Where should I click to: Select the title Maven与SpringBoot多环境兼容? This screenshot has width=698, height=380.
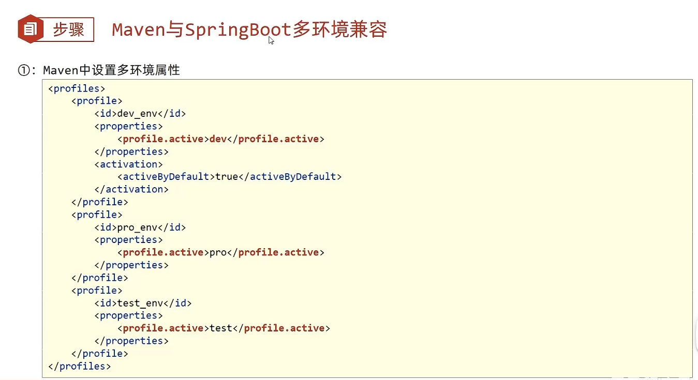tap(249, 29)
